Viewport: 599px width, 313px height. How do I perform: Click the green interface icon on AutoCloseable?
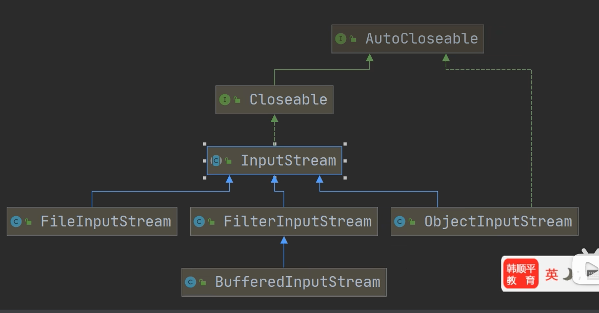coord(341,39)
